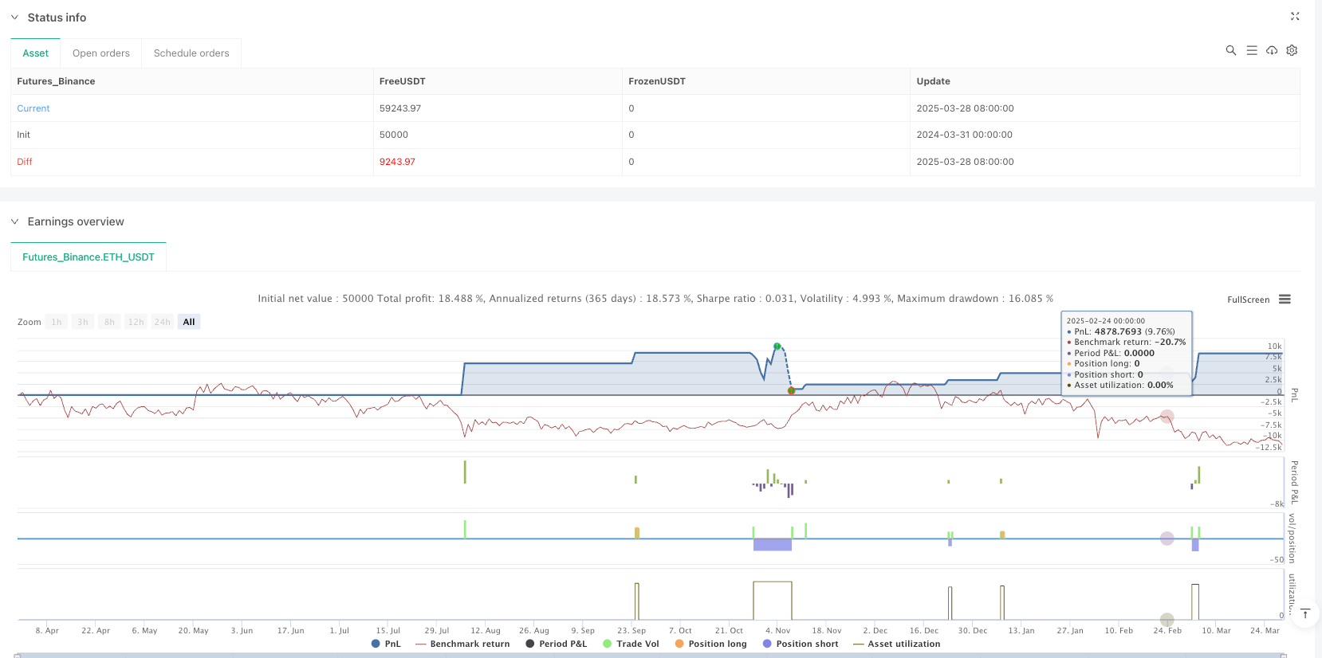Collapse the Status info section

[x=14, y=18]
